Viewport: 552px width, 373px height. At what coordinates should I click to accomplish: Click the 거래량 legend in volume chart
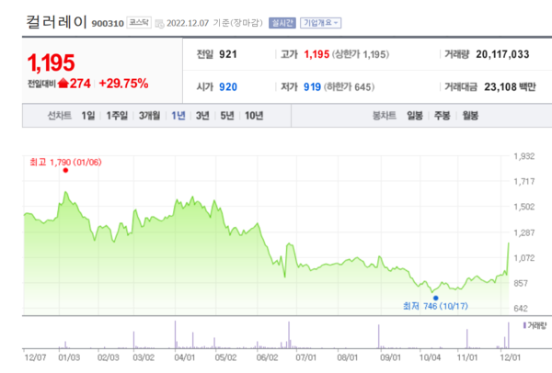(535, 325)
